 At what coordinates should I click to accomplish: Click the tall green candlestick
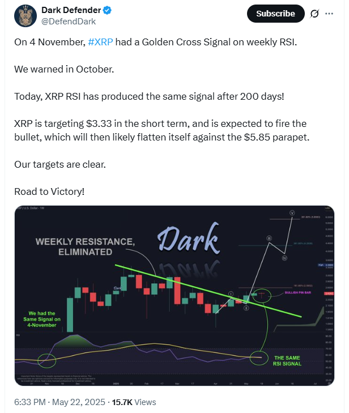click(x=70, y=315)
